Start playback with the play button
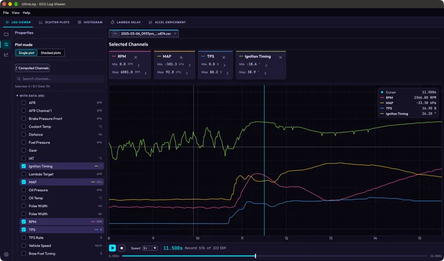Screen dimensions: 444x261 coord(112,248)
